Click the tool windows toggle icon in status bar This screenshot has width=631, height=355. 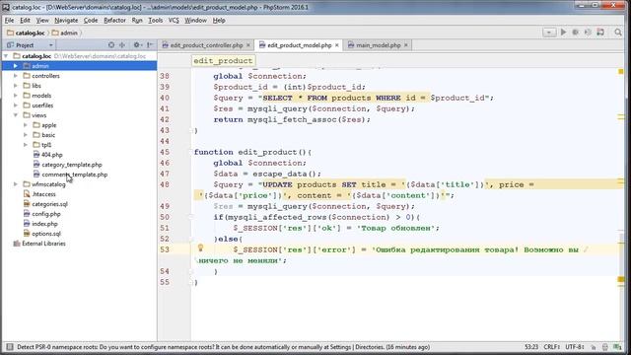point(10,347)
